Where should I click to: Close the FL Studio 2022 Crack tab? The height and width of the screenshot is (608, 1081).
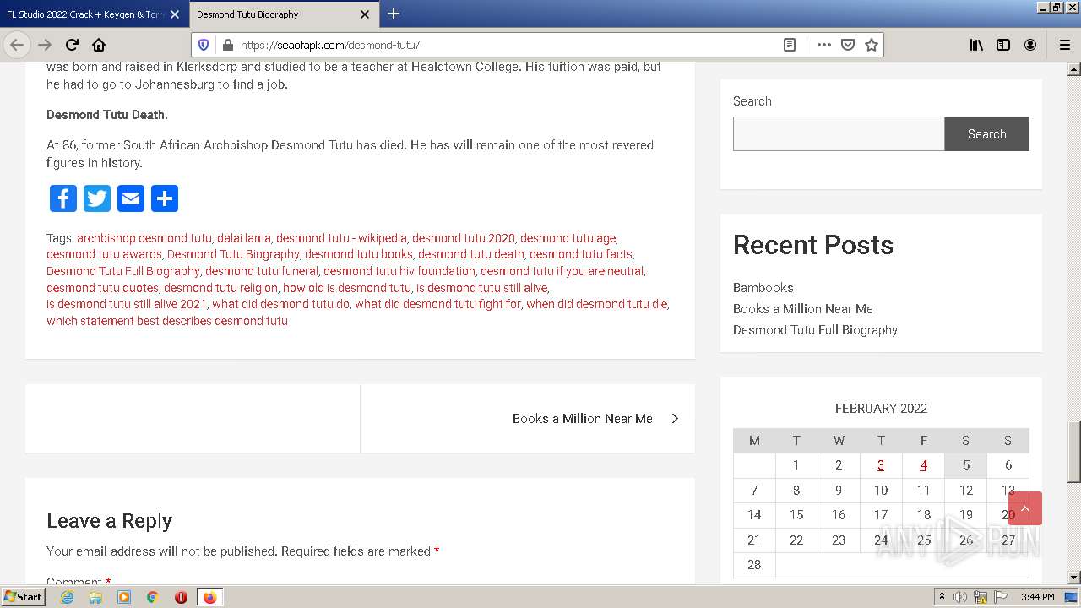click(175, 14)
